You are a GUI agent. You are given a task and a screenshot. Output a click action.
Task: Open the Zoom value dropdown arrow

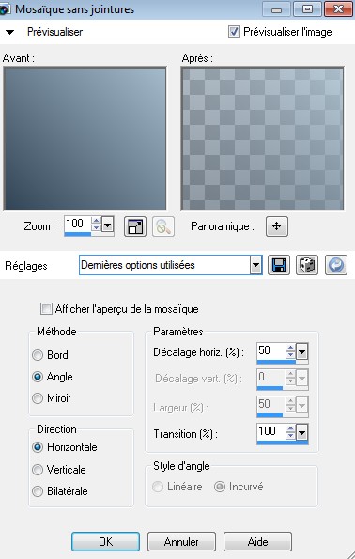(107, 225)
